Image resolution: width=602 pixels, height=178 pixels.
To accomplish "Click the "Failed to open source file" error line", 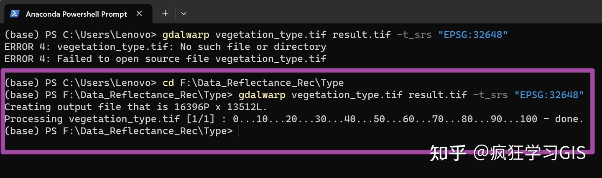I will pos(165,59).
